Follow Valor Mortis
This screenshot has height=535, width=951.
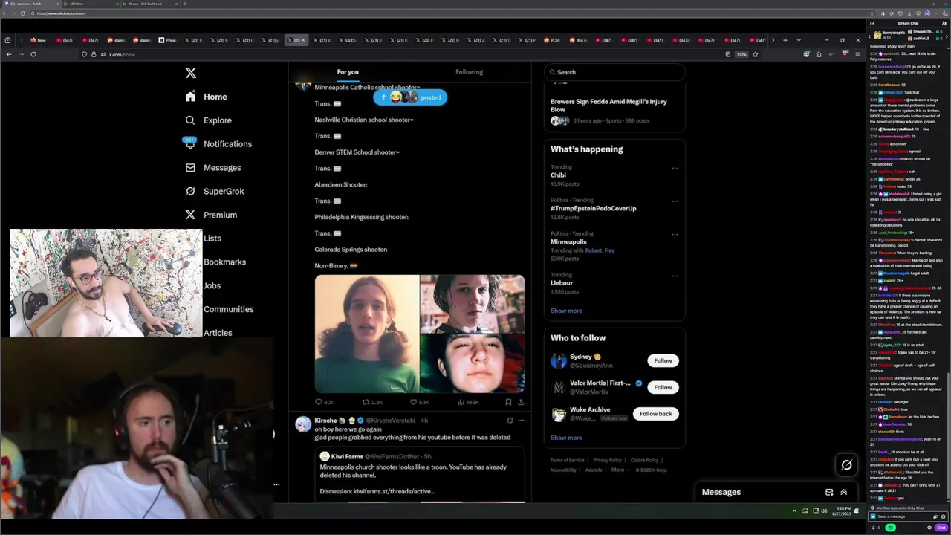point(663,387)
